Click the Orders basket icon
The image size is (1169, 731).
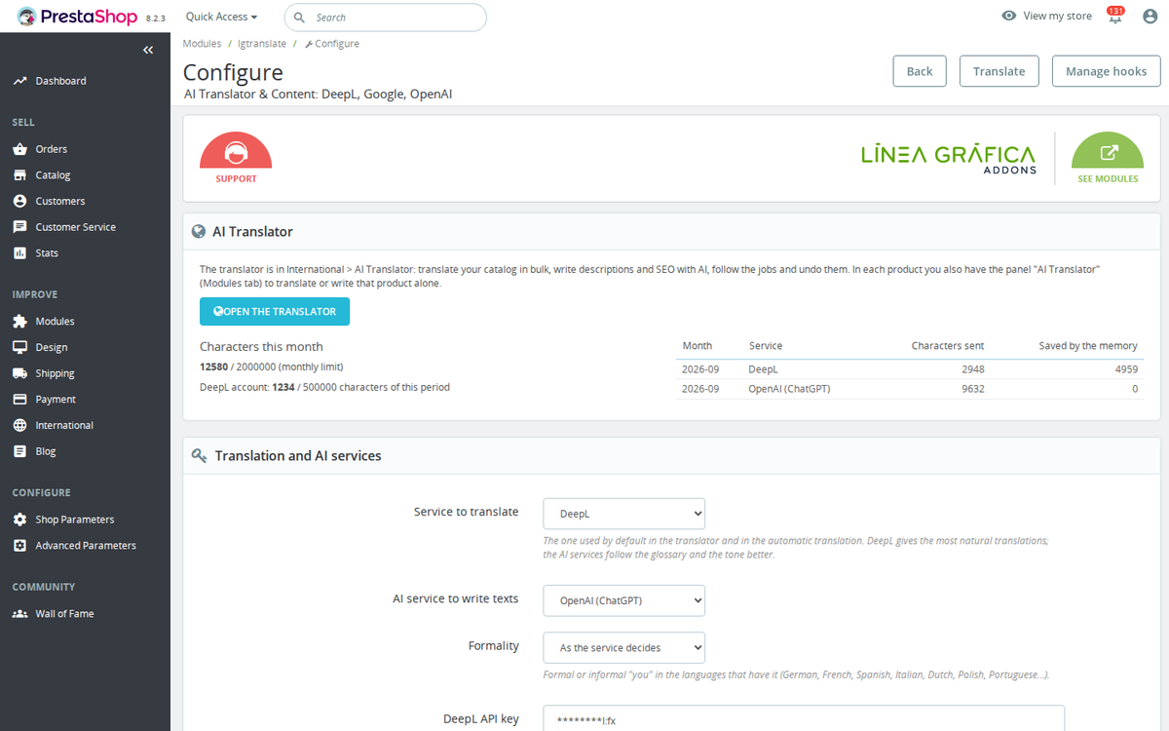click(19, 149)
